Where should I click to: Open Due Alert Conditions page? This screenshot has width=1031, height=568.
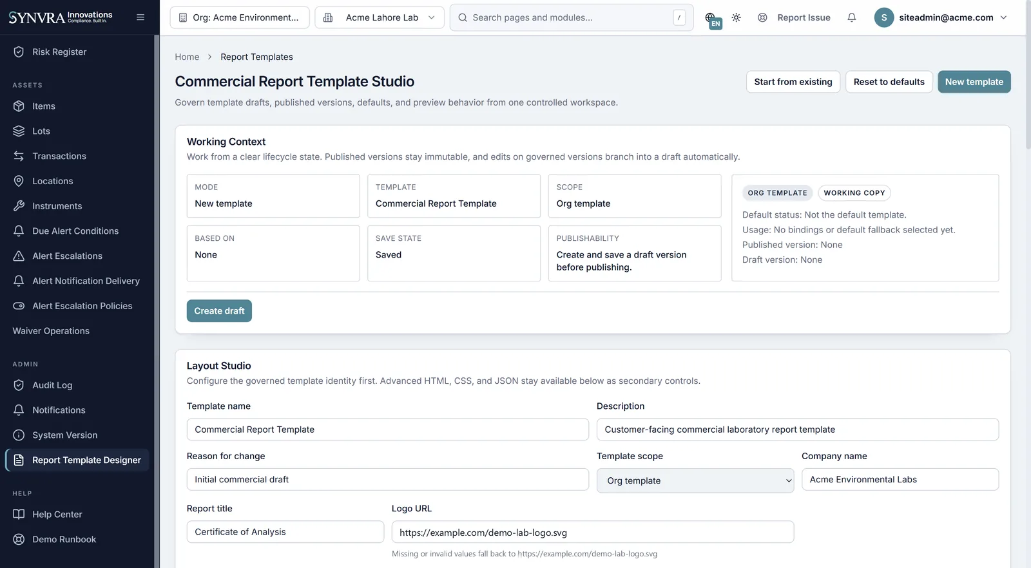tap(75, 231)
